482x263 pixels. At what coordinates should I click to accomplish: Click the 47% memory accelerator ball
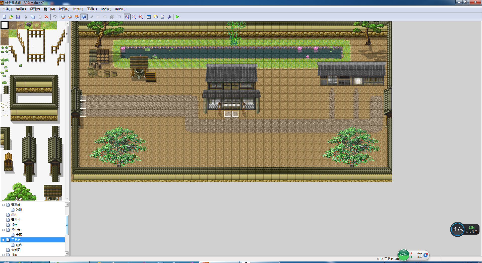click(403, 255)
